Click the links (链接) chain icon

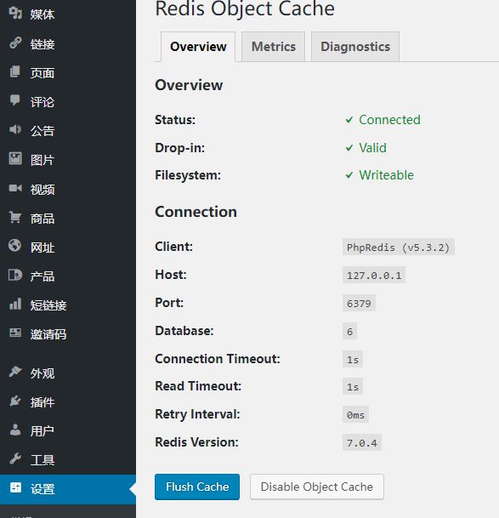pyautogui.click(x=15, y=43)
